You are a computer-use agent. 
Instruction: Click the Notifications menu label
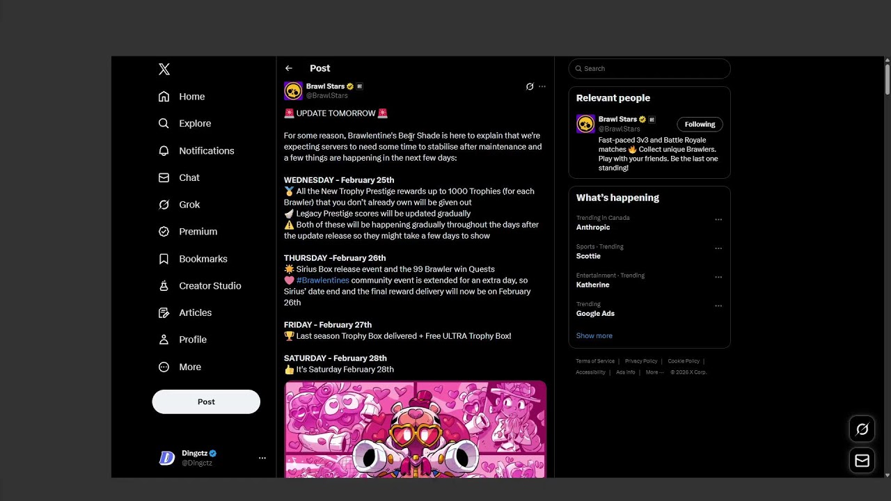[x=207, y=150]
